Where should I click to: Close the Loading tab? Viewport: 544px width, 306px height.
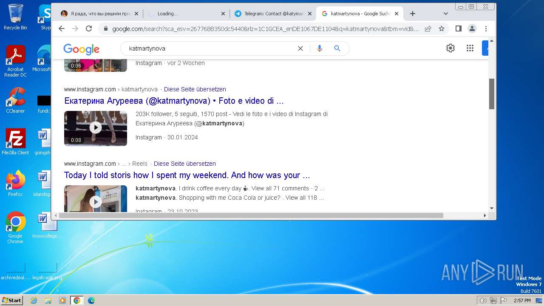[223, 14]
